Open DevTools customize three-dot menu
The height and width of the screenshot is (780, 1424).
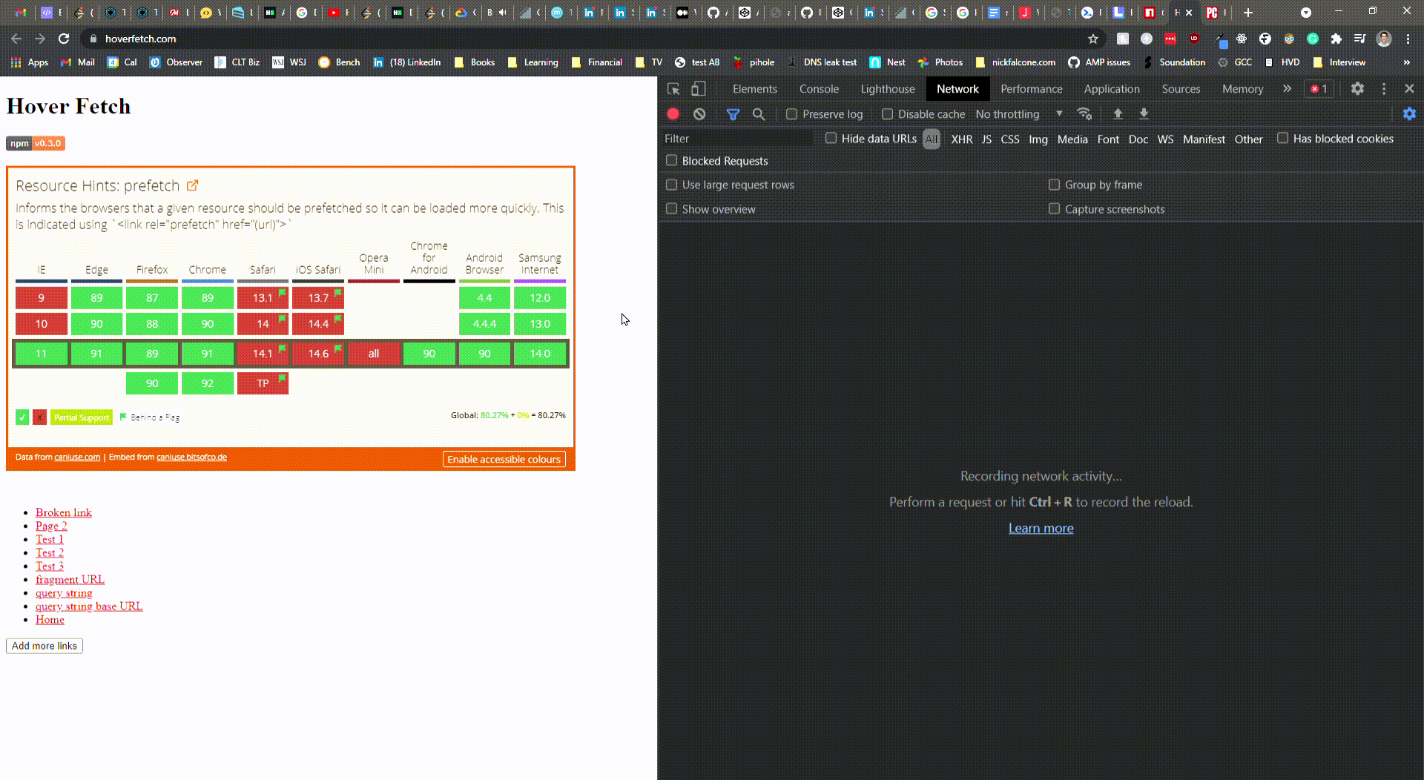1384,89
